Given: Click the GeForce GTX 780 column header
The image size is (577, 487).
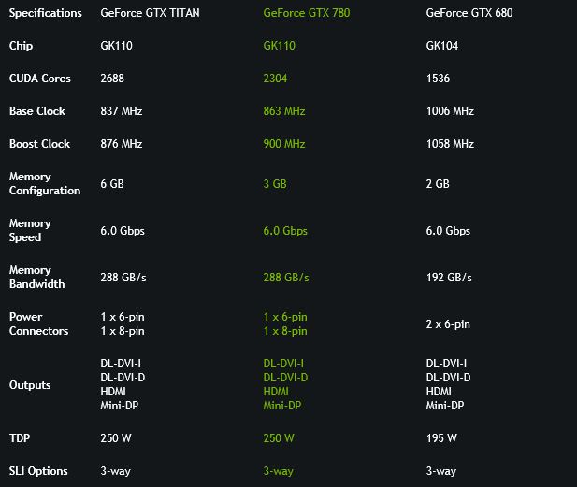Looking at the screenshot, I should point(307,13).
